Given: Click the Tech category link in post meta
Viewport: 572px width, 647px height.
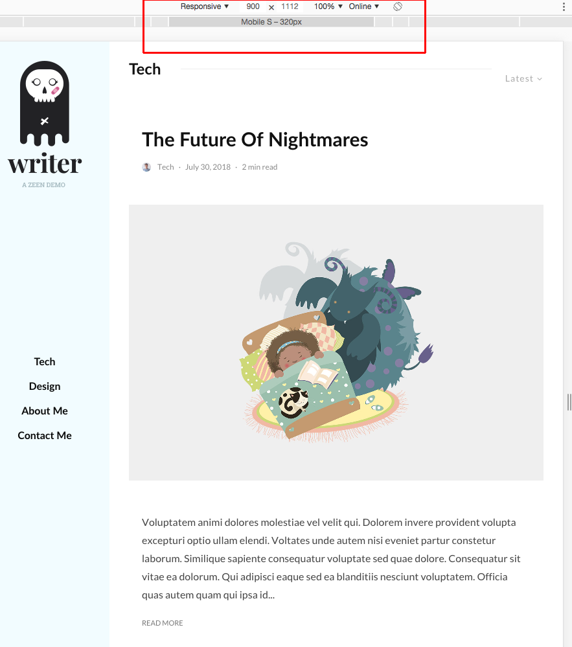Looking at the screenshot, I should [x=165, y=167].
